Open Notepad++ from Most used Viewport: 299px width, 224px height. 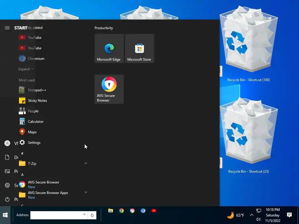tap(32, 90)
